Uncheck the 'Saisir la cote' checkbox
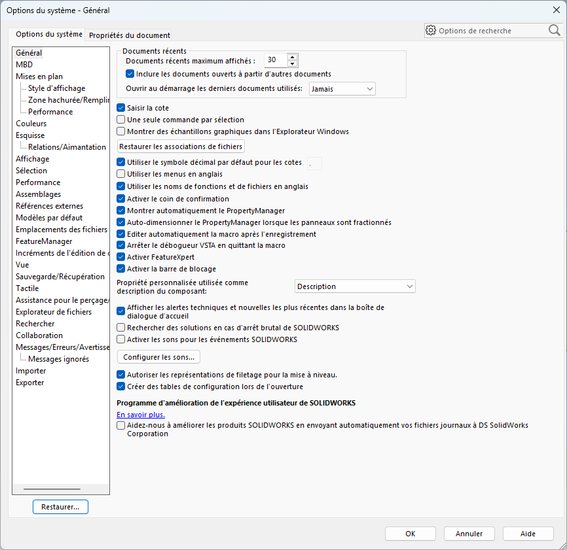The width and height of the screenshot is (567, 550). coord(120,108)
